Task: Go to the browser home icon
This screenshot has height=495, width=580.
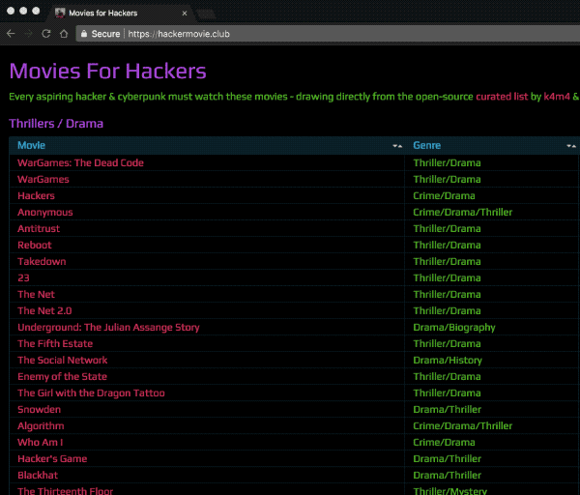Action: click(64, 34)
